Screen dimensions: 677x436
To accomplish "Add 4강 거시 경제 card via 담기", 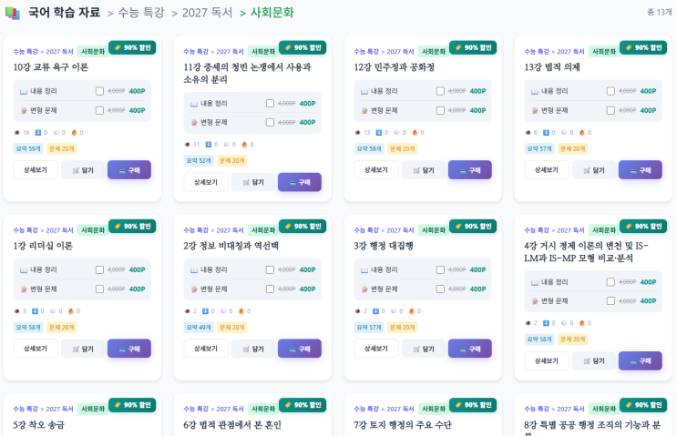I will tap(594, 361).
